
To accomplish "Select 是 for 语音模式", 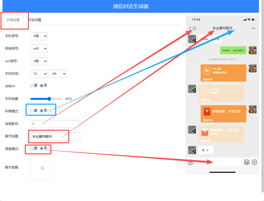I will [32, 148].
